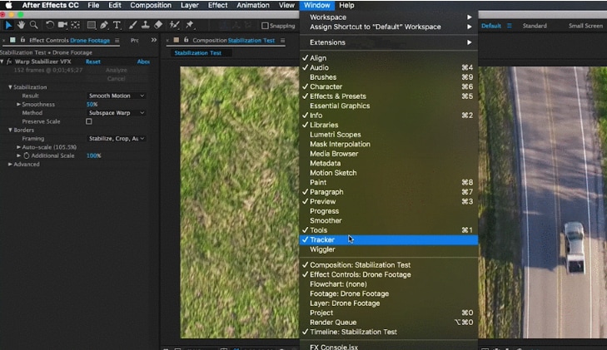
Task: Click the About link for Warp Stabilizer
Action: click(x=143, y=62)
